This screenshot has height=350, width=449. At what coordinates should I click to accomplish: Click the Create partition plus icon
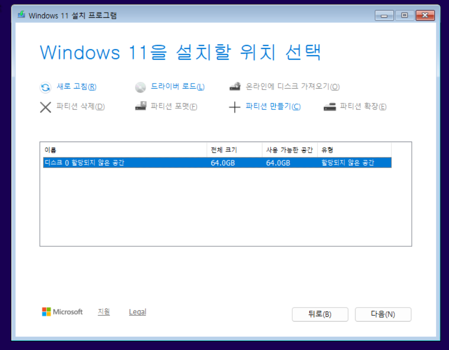click(x=234, y=107)
